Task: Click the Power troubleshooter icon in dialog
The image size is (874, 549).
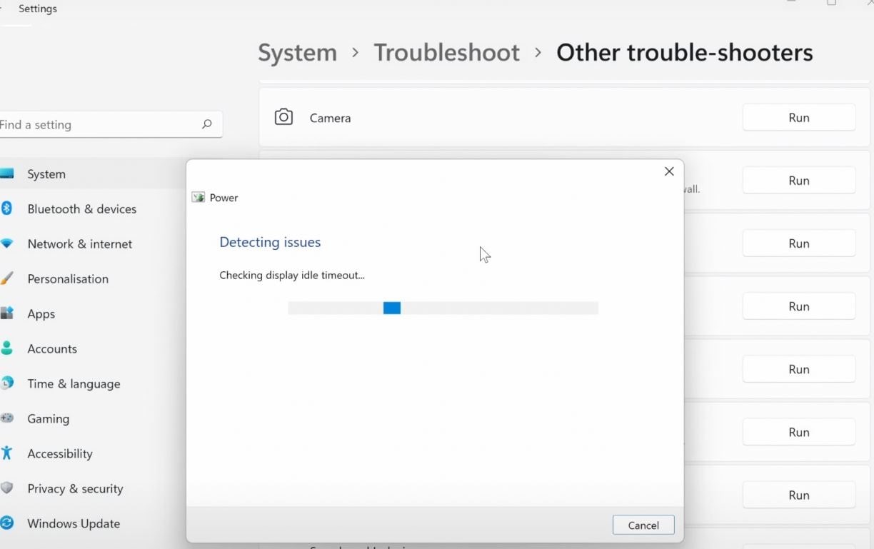Action: (198, 198)
